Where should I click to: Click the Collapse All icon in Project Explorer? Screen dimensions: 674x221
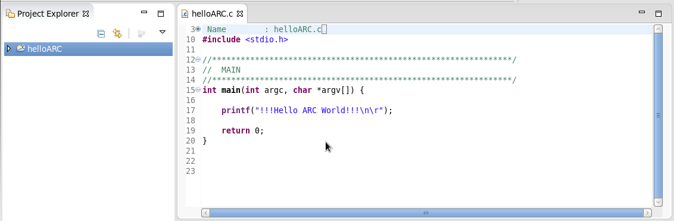coord(101,33)
